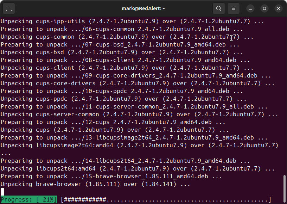Click the Unpacking cups-ipp-utils line
This screenshot has height=204, width=287.
[132, 21]
